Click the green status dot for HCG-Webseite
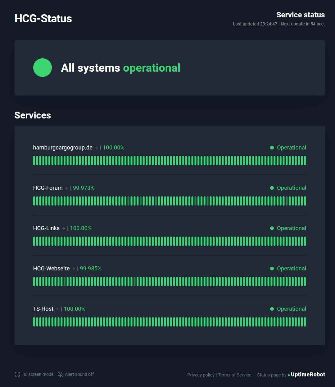The height and width of the screenshot is (387, 335). pos(272,269)
